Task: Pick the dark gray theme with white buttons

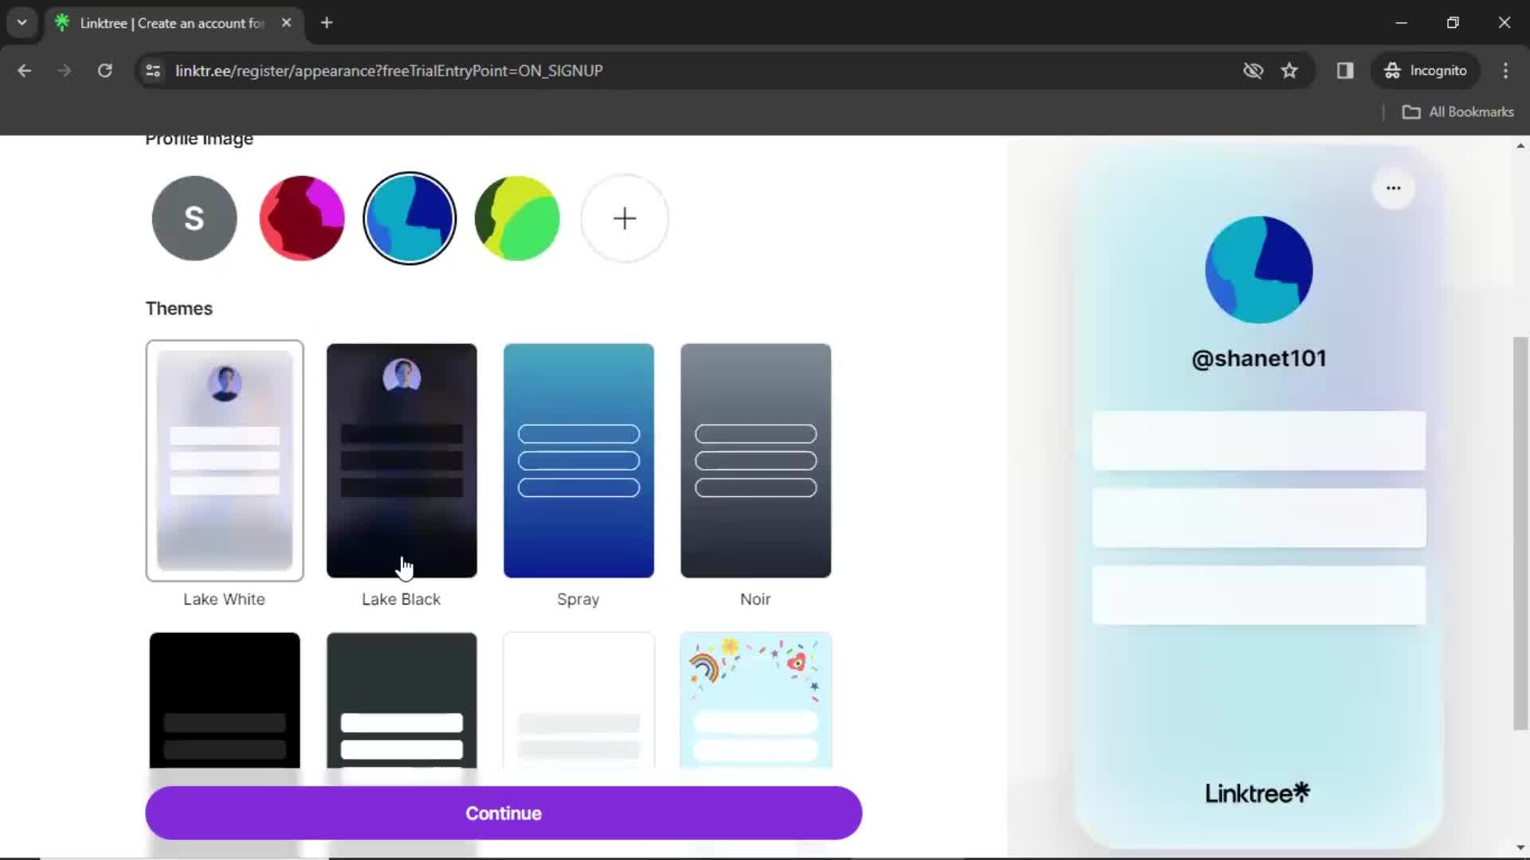Action: (402, 700)
